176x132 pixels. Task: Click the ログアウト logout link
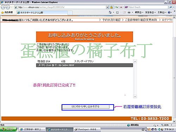(x=168, y=20)
